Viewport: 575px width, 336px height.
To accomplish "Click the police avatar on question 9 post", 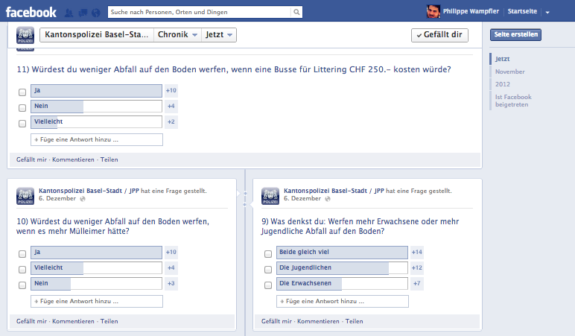I will [270, 194].
